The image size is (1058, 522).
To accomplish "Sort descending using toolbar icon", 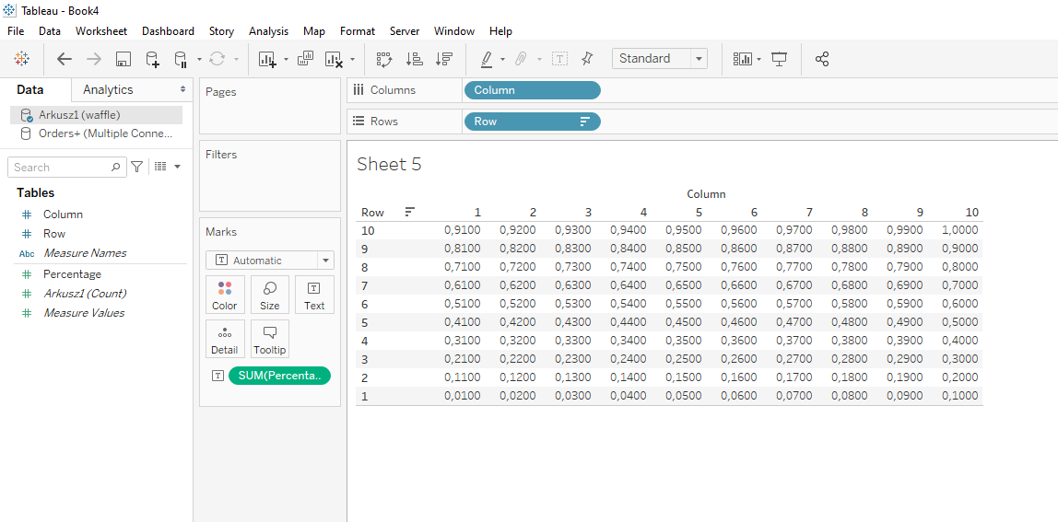I will pos(444,59).
